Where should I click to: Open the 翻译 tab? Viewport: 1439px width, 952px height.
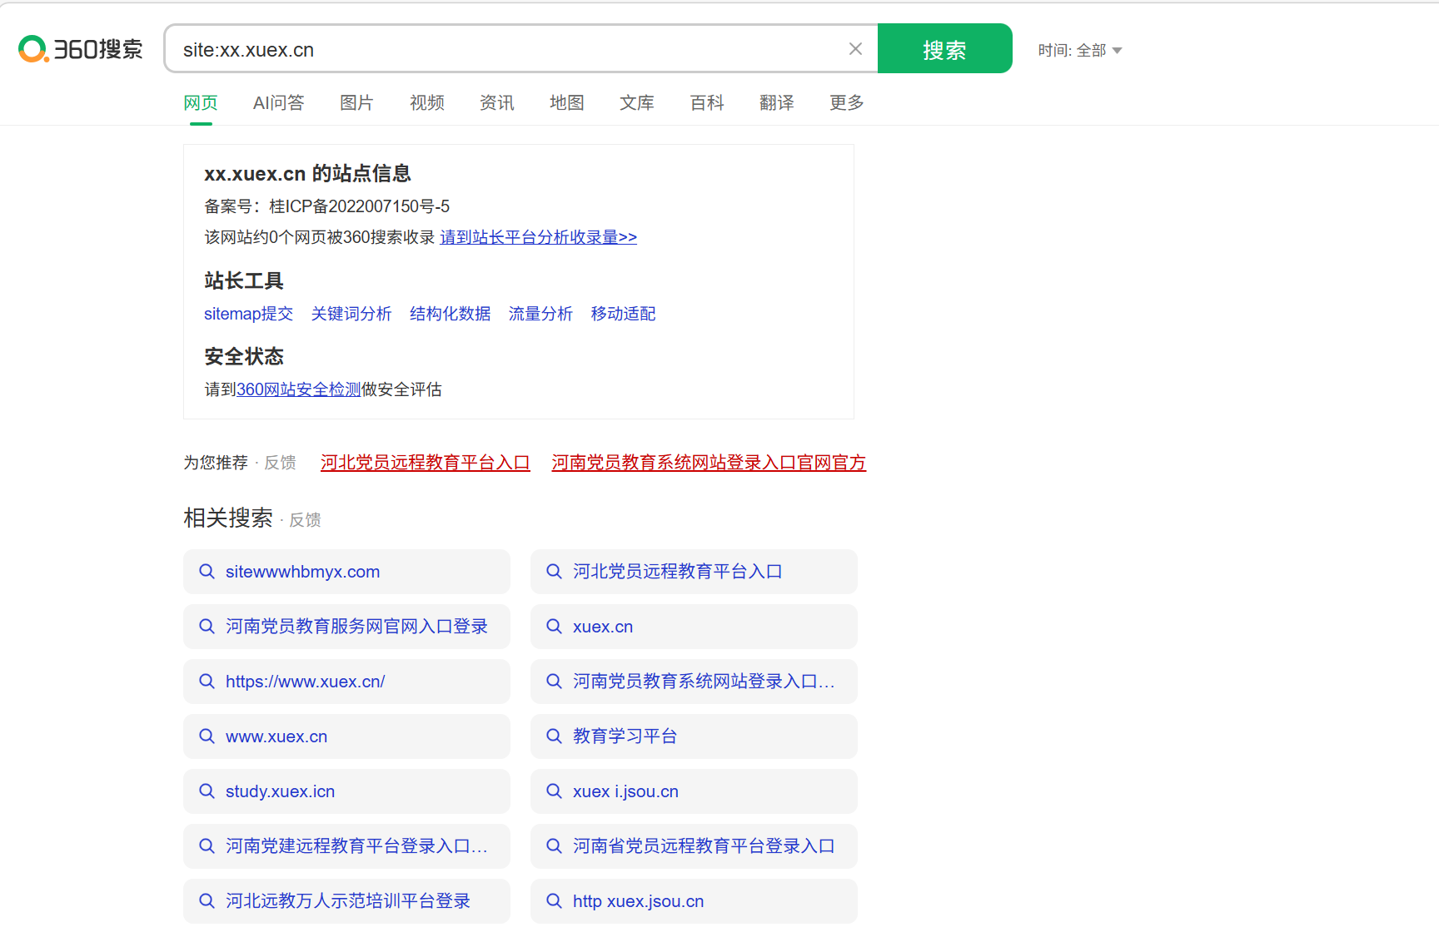tap(777, 102)
